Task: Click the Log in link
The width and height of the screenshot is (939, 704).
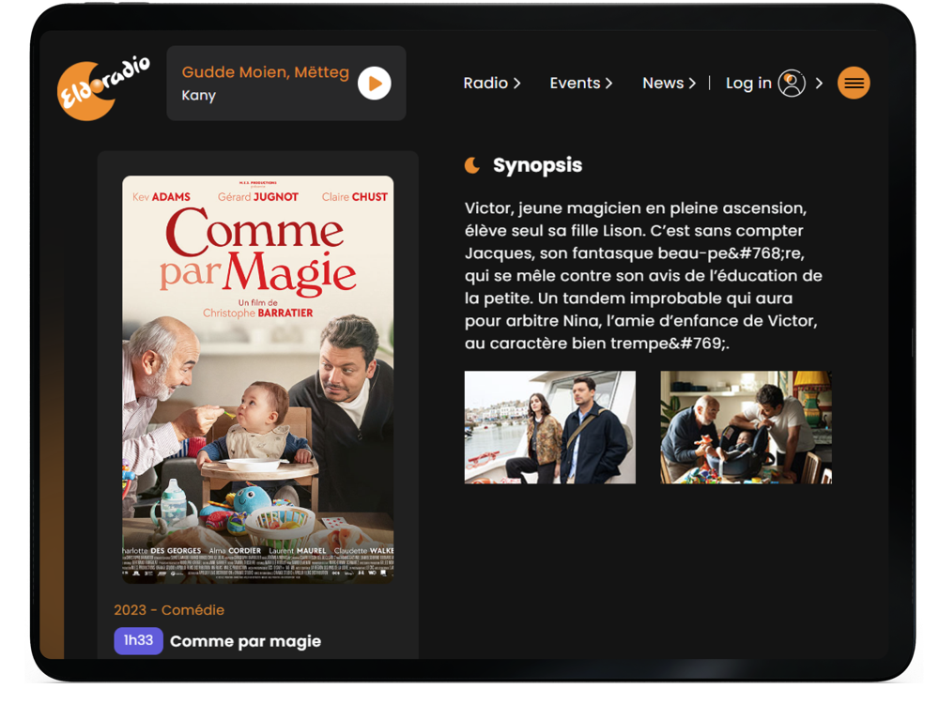Action: tap(748, 84)
